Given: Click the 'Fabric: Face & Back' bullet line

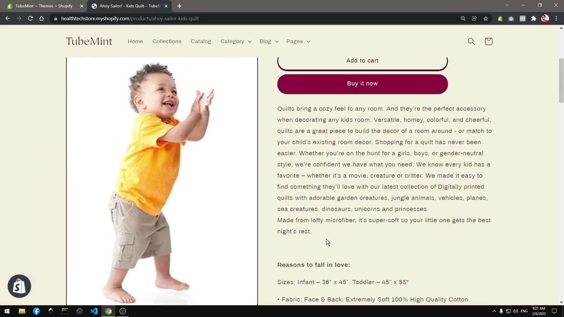Looking at the screenshot, I should click(x=374, y=299).
